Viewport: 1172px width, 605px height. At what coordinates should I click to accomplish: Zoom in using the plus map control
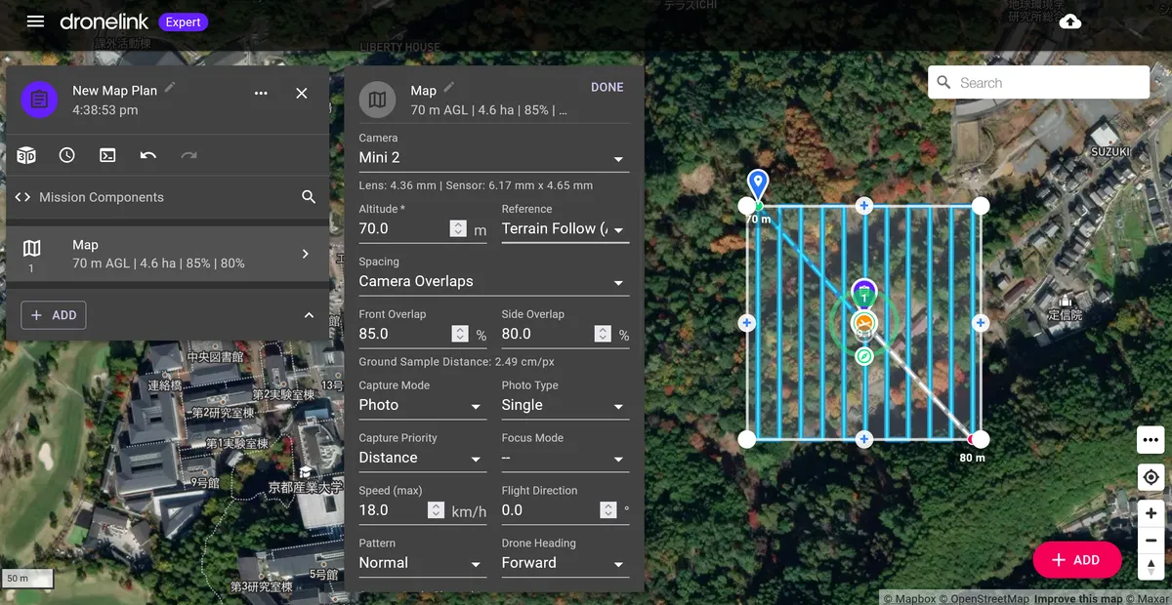pyautogui.click(x=1151, y=512)
